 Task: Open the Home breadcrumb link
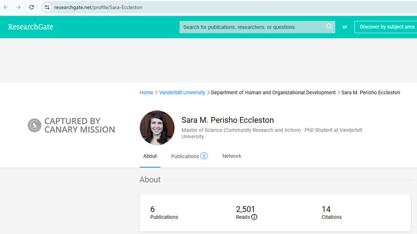146,93
